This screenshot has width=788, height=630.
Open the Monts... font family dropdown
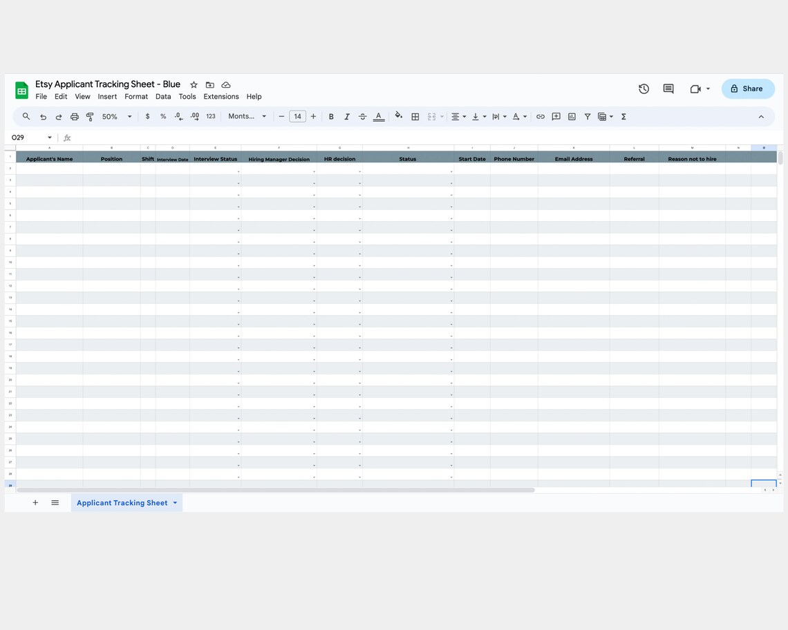coord(246,116)
